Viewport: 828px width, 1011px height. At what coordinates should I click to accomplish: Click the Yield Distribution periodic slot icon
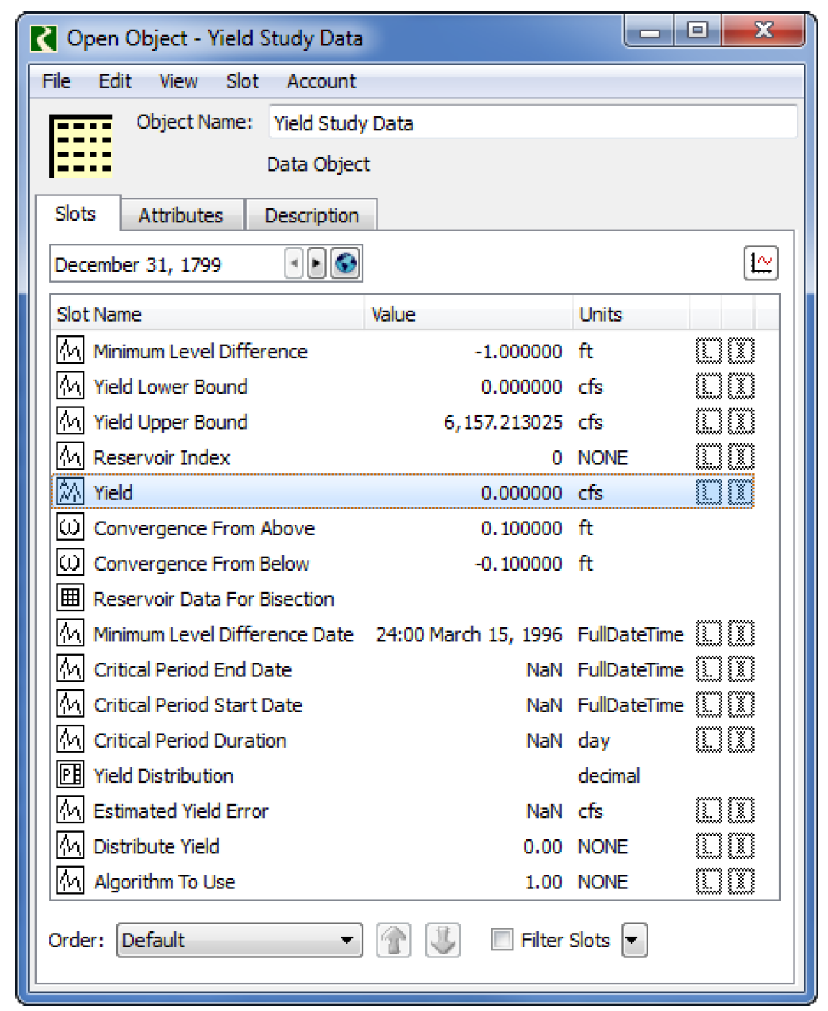click(x=70, y=775)
